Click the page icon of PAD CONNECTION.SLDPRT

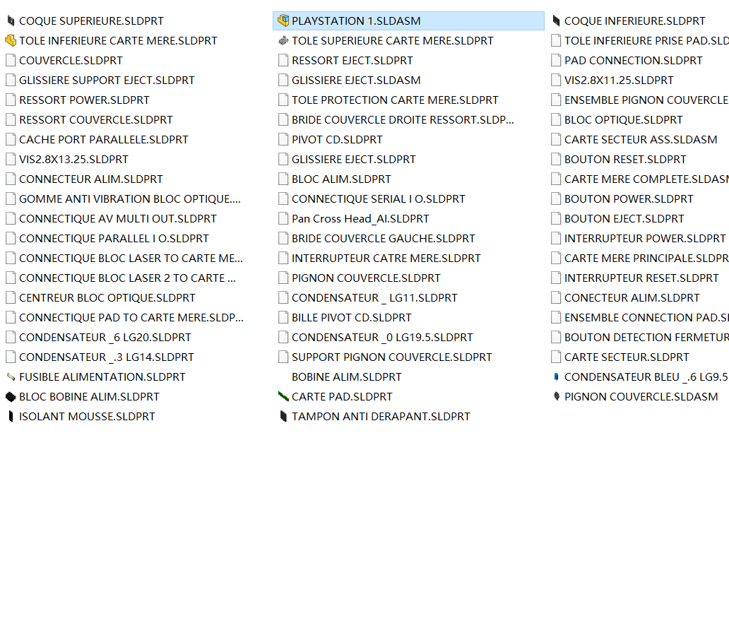(x=556, y=61)
